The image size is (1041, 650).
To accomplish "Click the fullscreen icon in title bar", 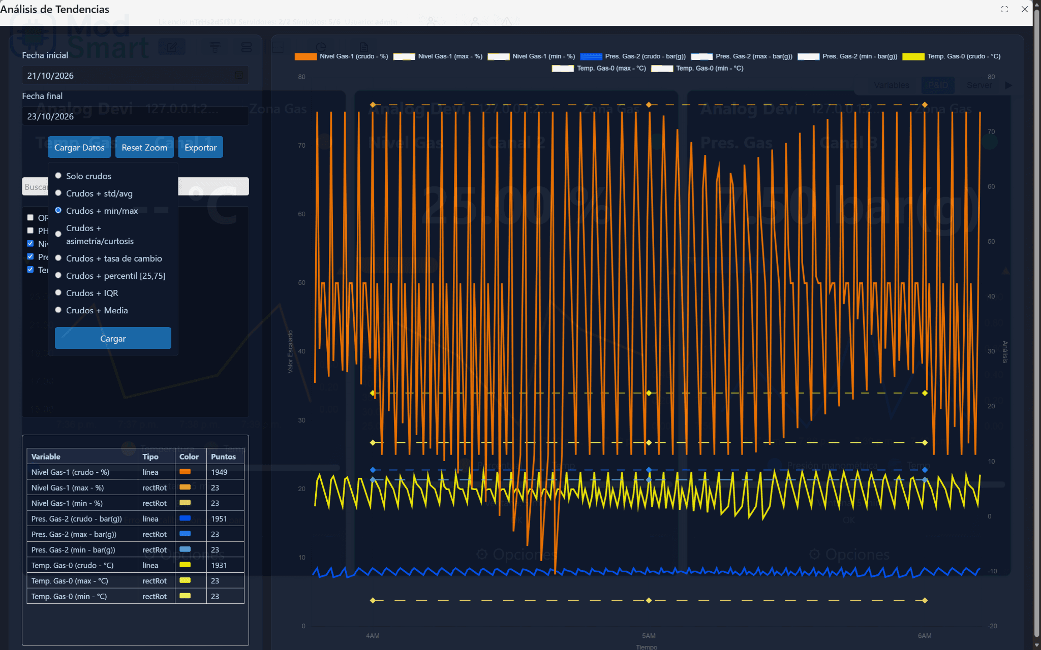I will (x=1004, y=9).
